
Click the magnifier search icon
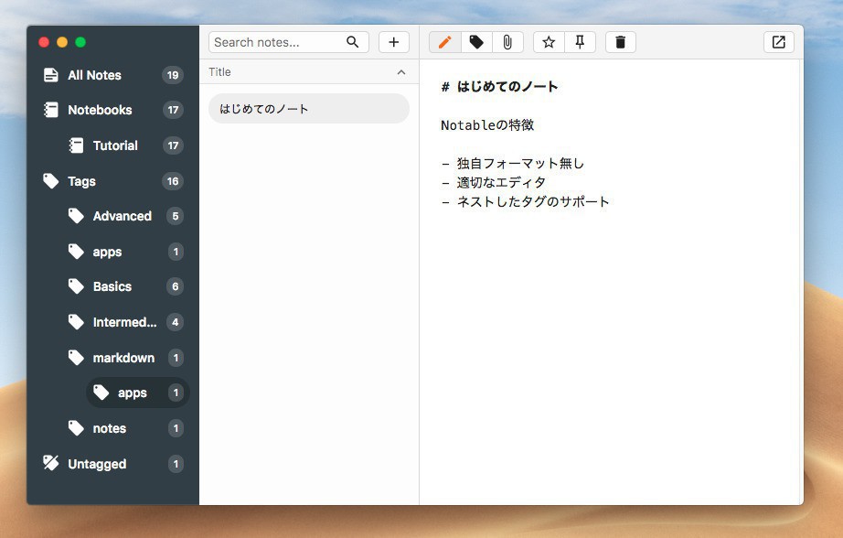click(x=353, y=42)
